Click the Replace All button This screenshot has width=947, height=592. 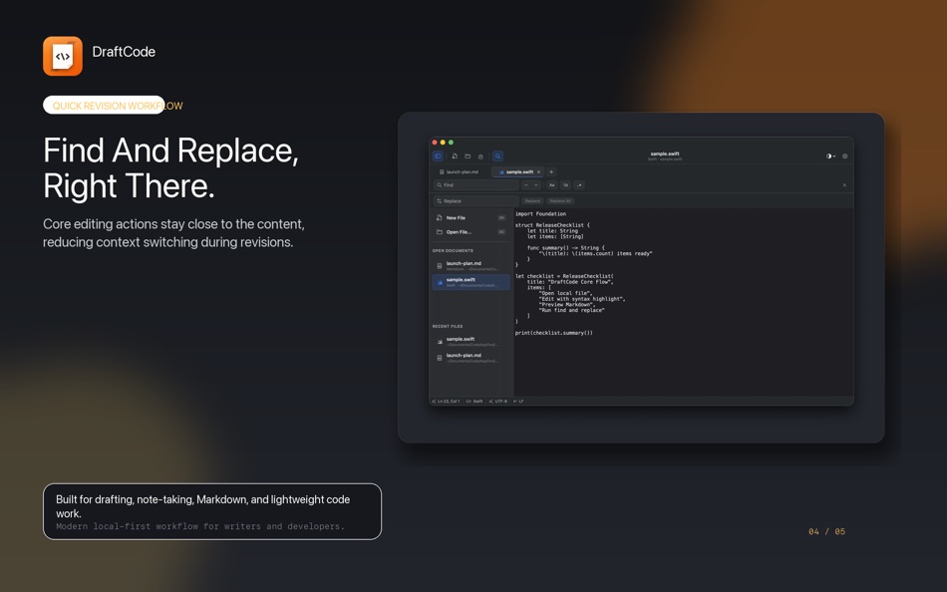(560, 200)
